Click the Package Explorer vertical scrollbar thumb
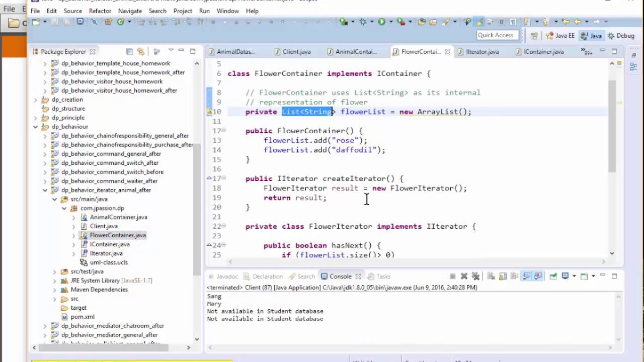This screenshot has height=362, width=644. 197,209
